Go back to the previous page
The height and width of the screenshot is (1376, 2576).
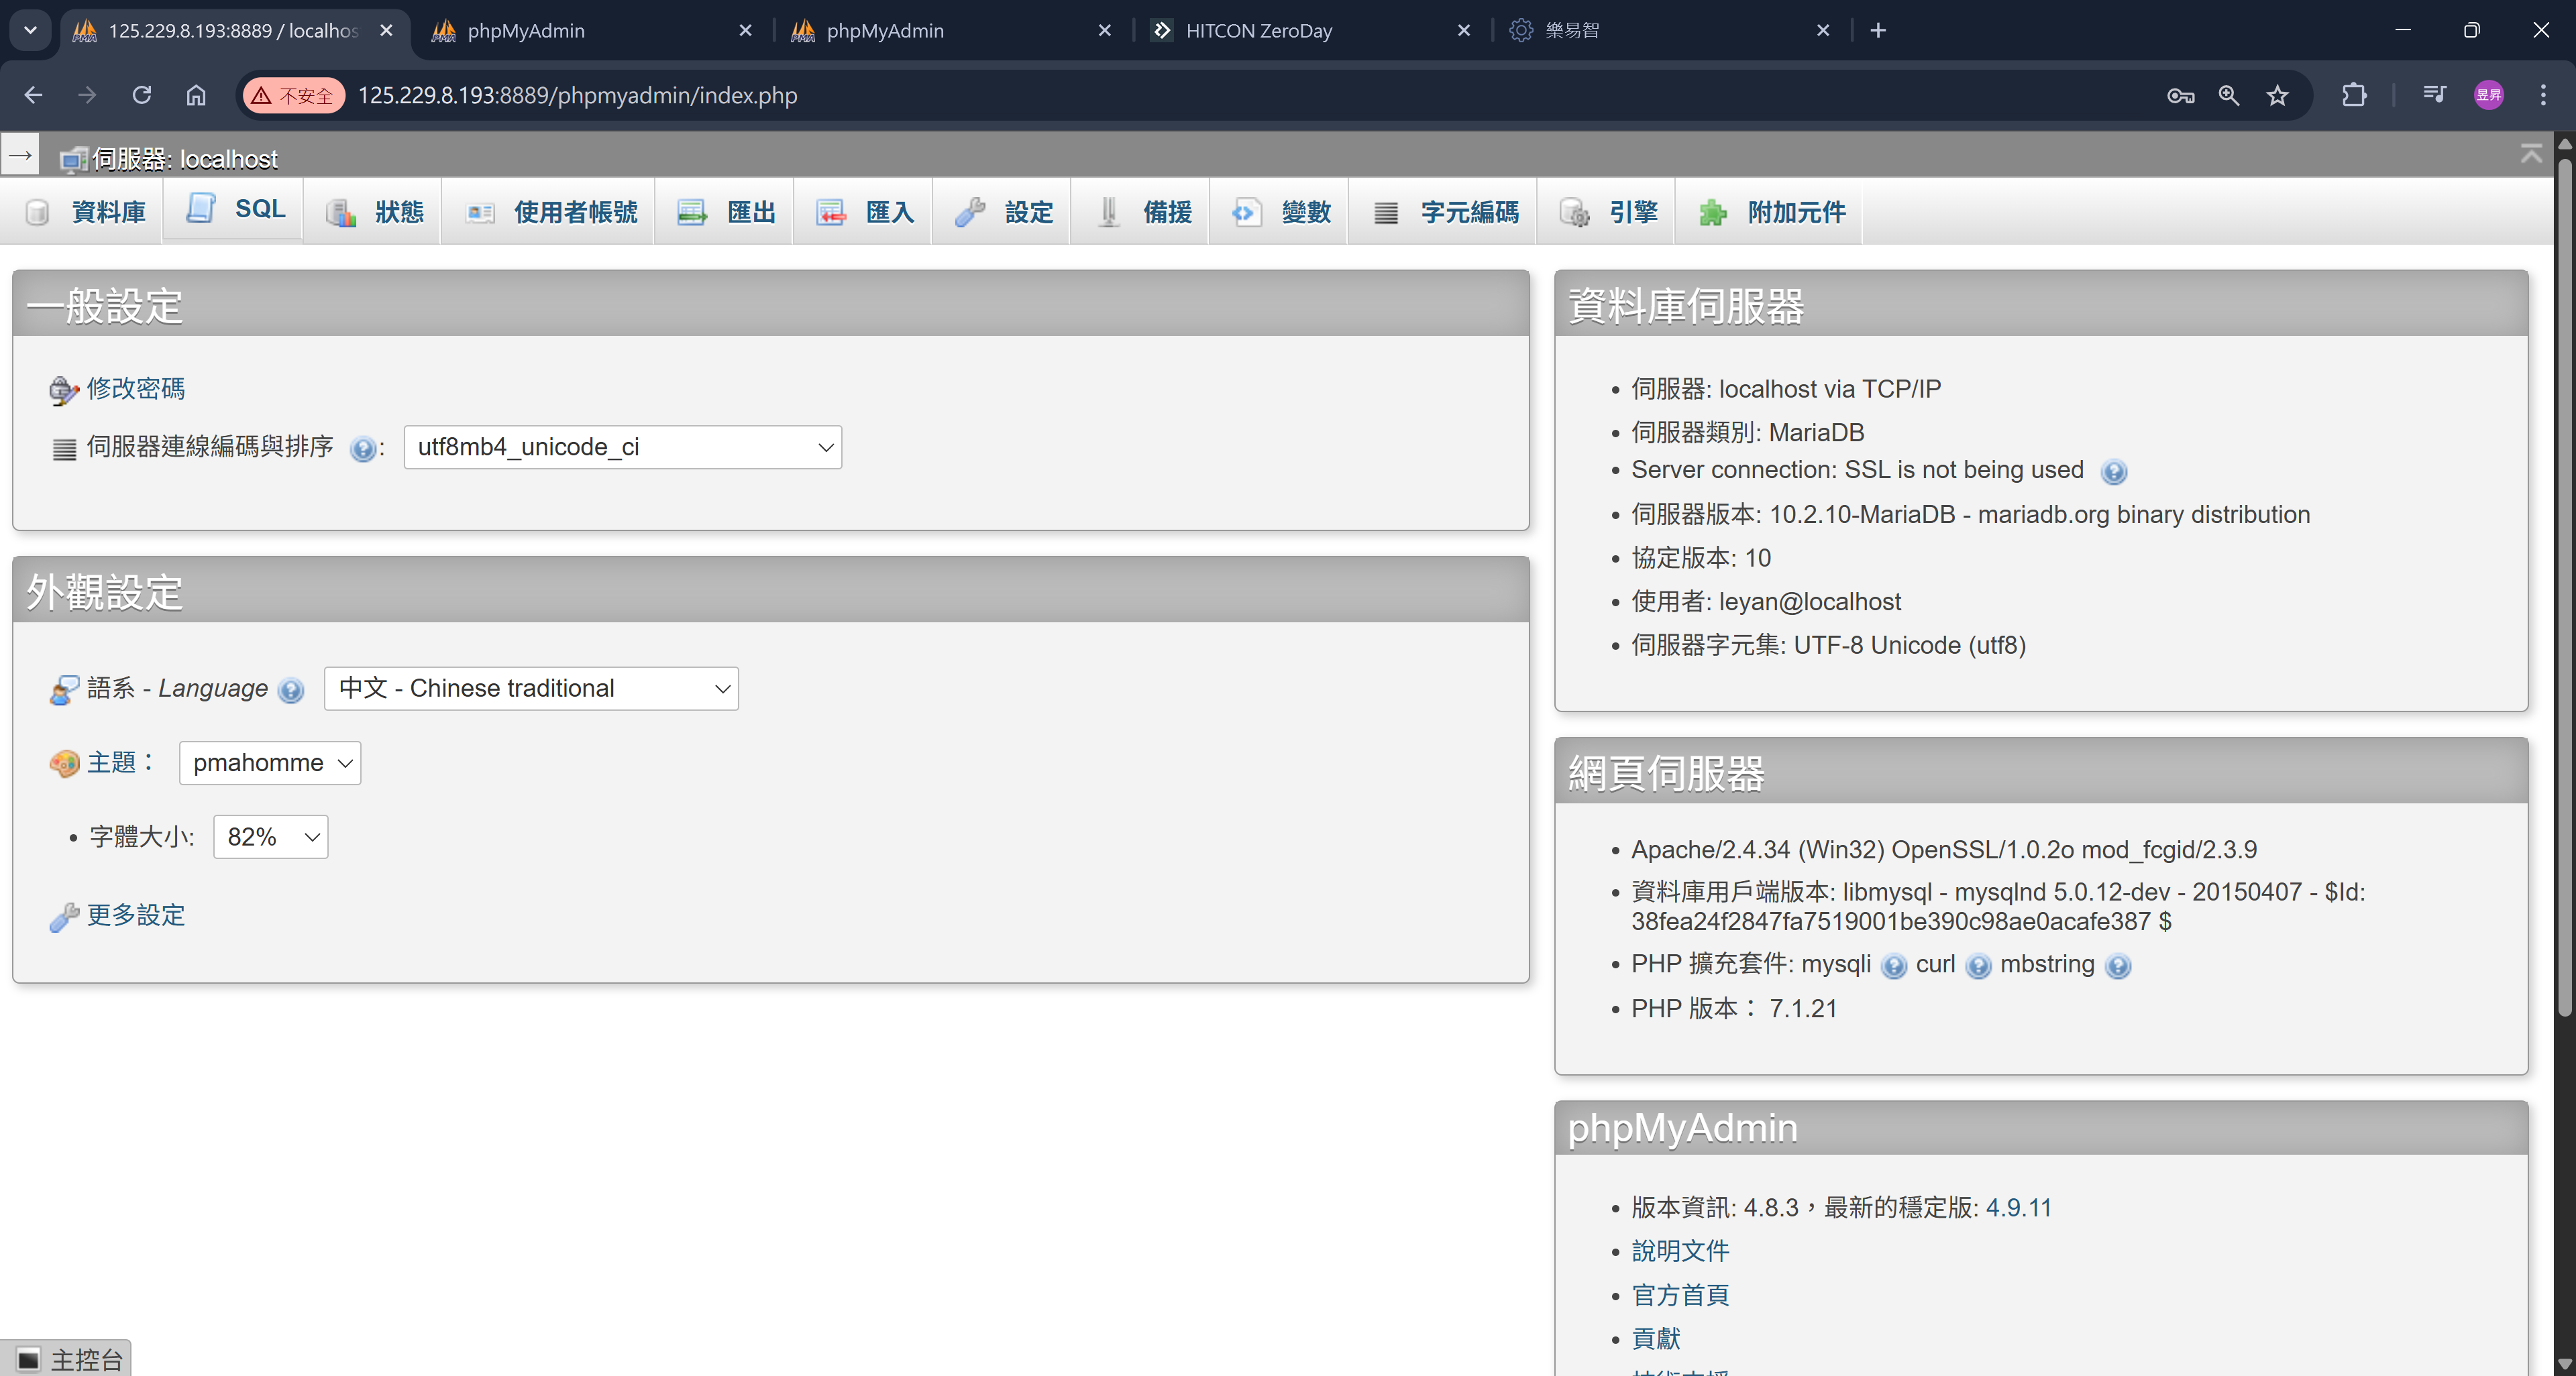33,95
